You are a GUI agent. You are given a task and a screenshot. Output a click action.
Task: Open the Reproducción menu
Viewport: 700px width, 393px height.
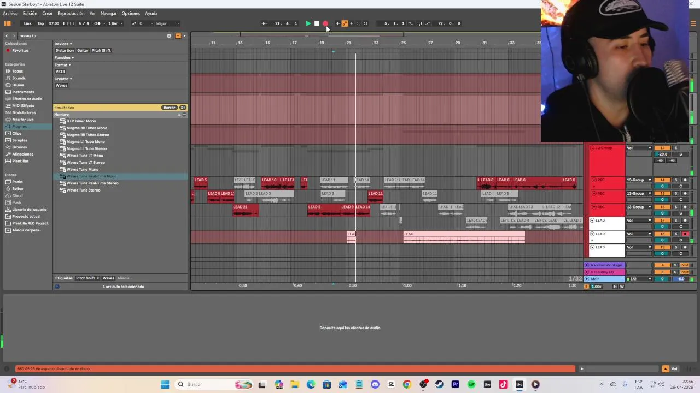71,13
